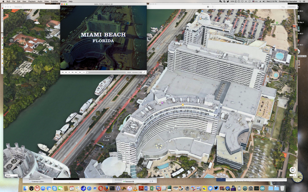Skip to previous track in VLC
Image resolution: width=308 pixels, height=192 pixels.
point(63,72)
